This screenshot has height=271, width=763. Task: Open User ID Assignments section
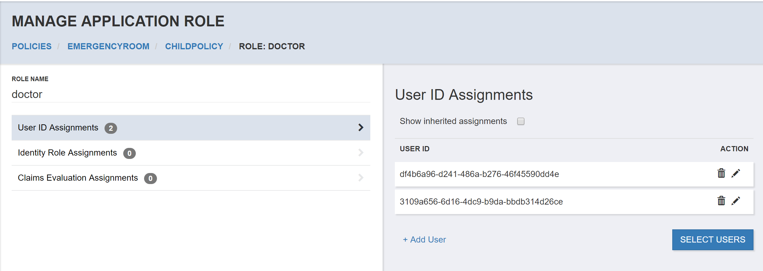click(191, 128)
